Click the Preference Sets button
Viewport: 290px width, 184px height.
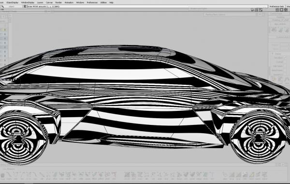[276, 6]
